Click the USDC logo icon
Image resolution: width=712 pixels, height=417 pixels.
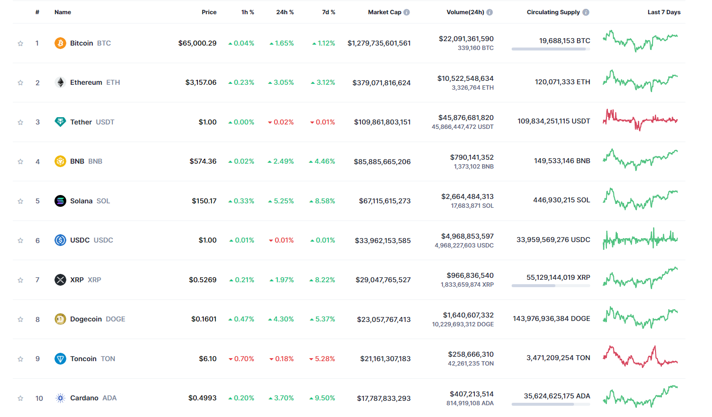click(x=60, y=240)
